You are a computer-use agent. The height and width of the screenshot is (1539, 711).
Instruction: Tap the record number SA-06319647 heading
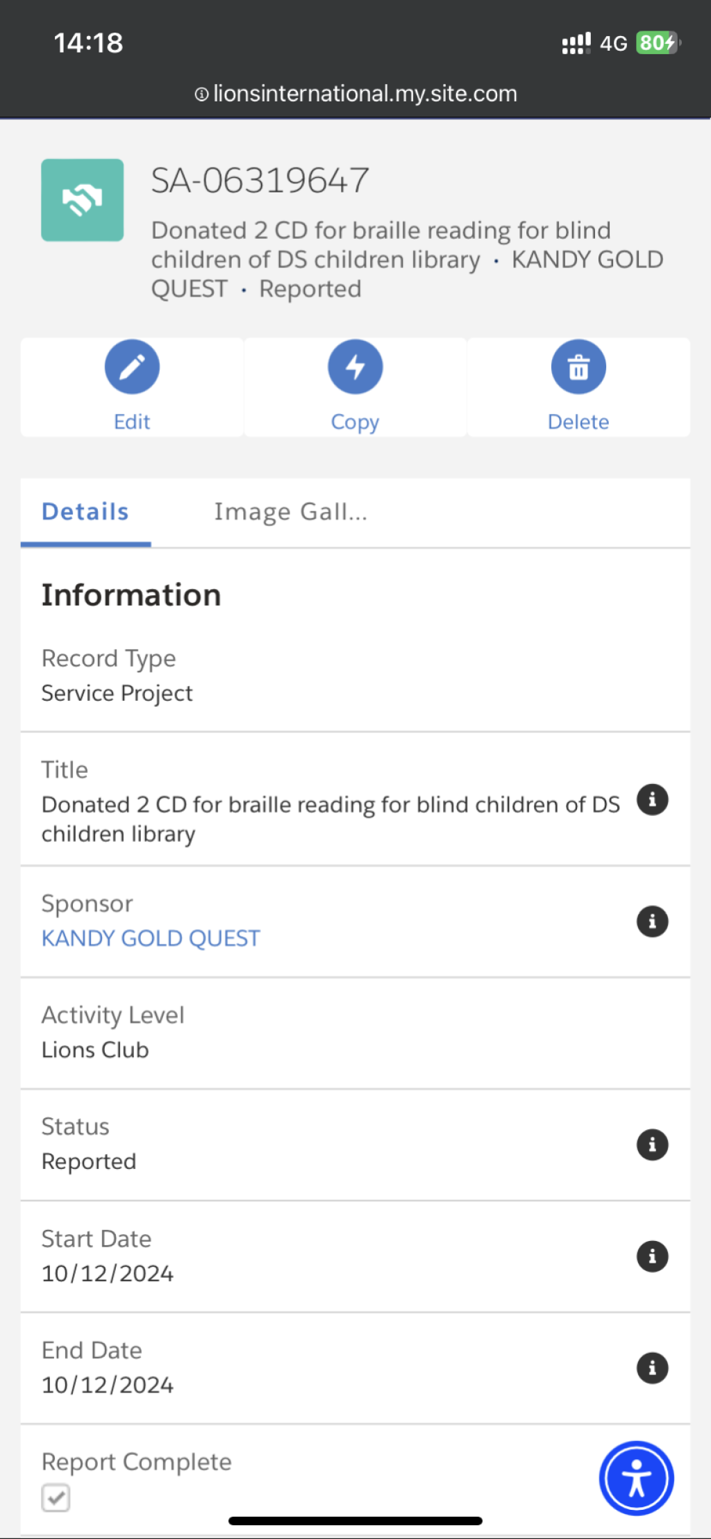260,181
